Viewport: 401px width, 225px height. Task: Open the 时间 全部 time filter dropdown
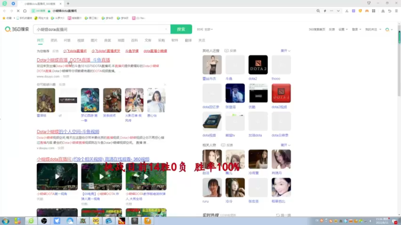[205, 29]
